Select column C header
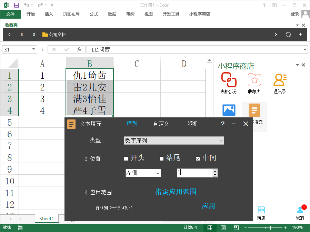Screen dimensions: 310x232 (137, 64)
